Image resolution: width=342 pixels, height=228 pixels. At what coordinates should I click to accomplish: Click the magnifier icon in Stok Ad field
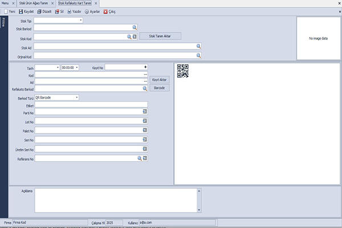[199, 46]
